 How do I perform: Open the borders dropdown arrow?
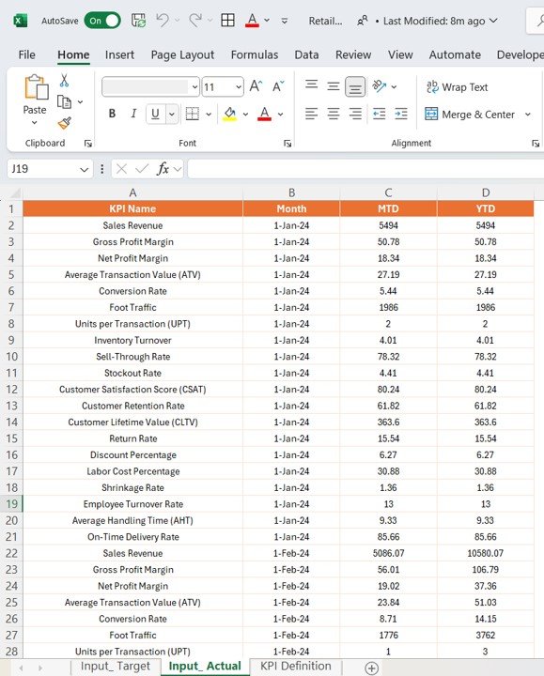tap(209, 115)
